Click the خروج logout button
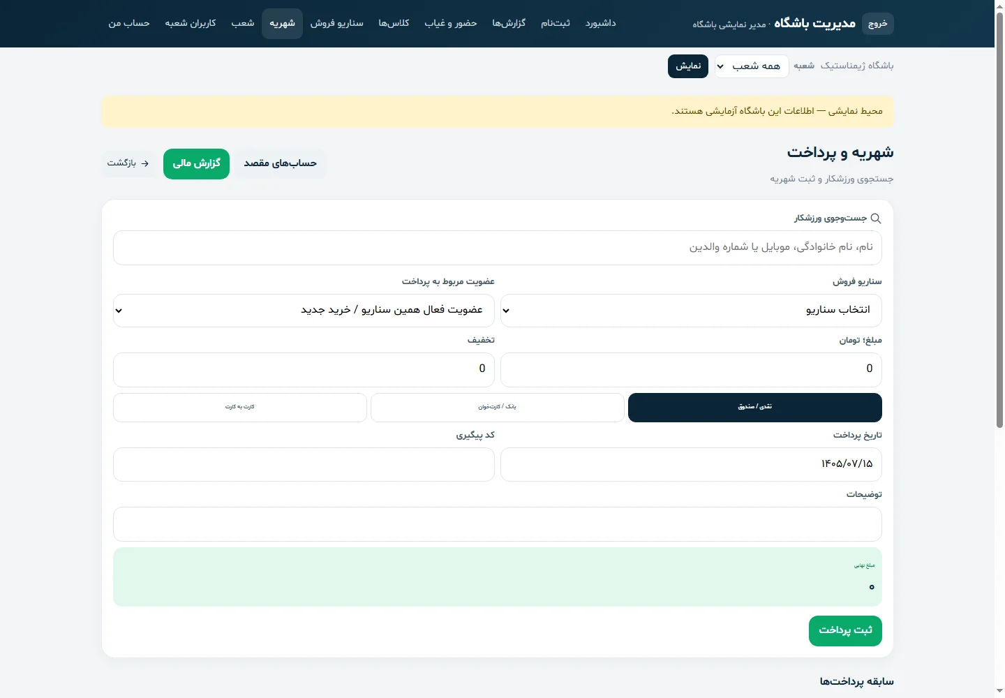The image size is (1005, 698). coord(878,24)
